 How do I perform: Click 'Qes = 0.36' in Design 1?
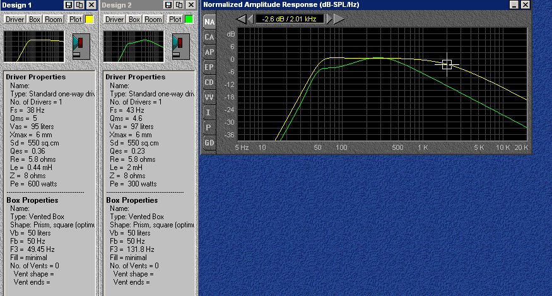pos(28,151)
